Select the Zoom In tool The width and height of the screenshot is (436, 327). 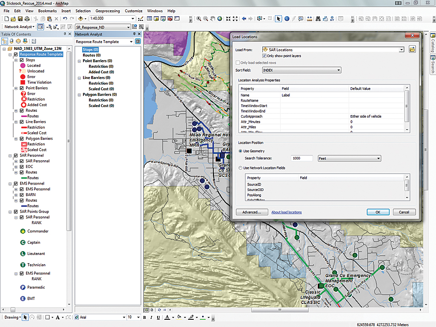[199, 19]
